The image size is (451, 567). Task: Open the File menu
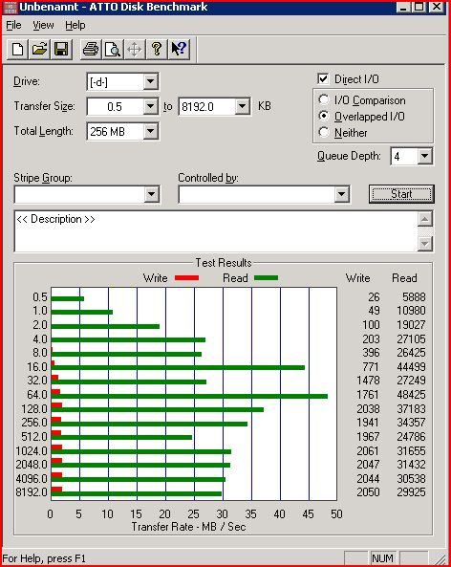[x=13, y=25]
